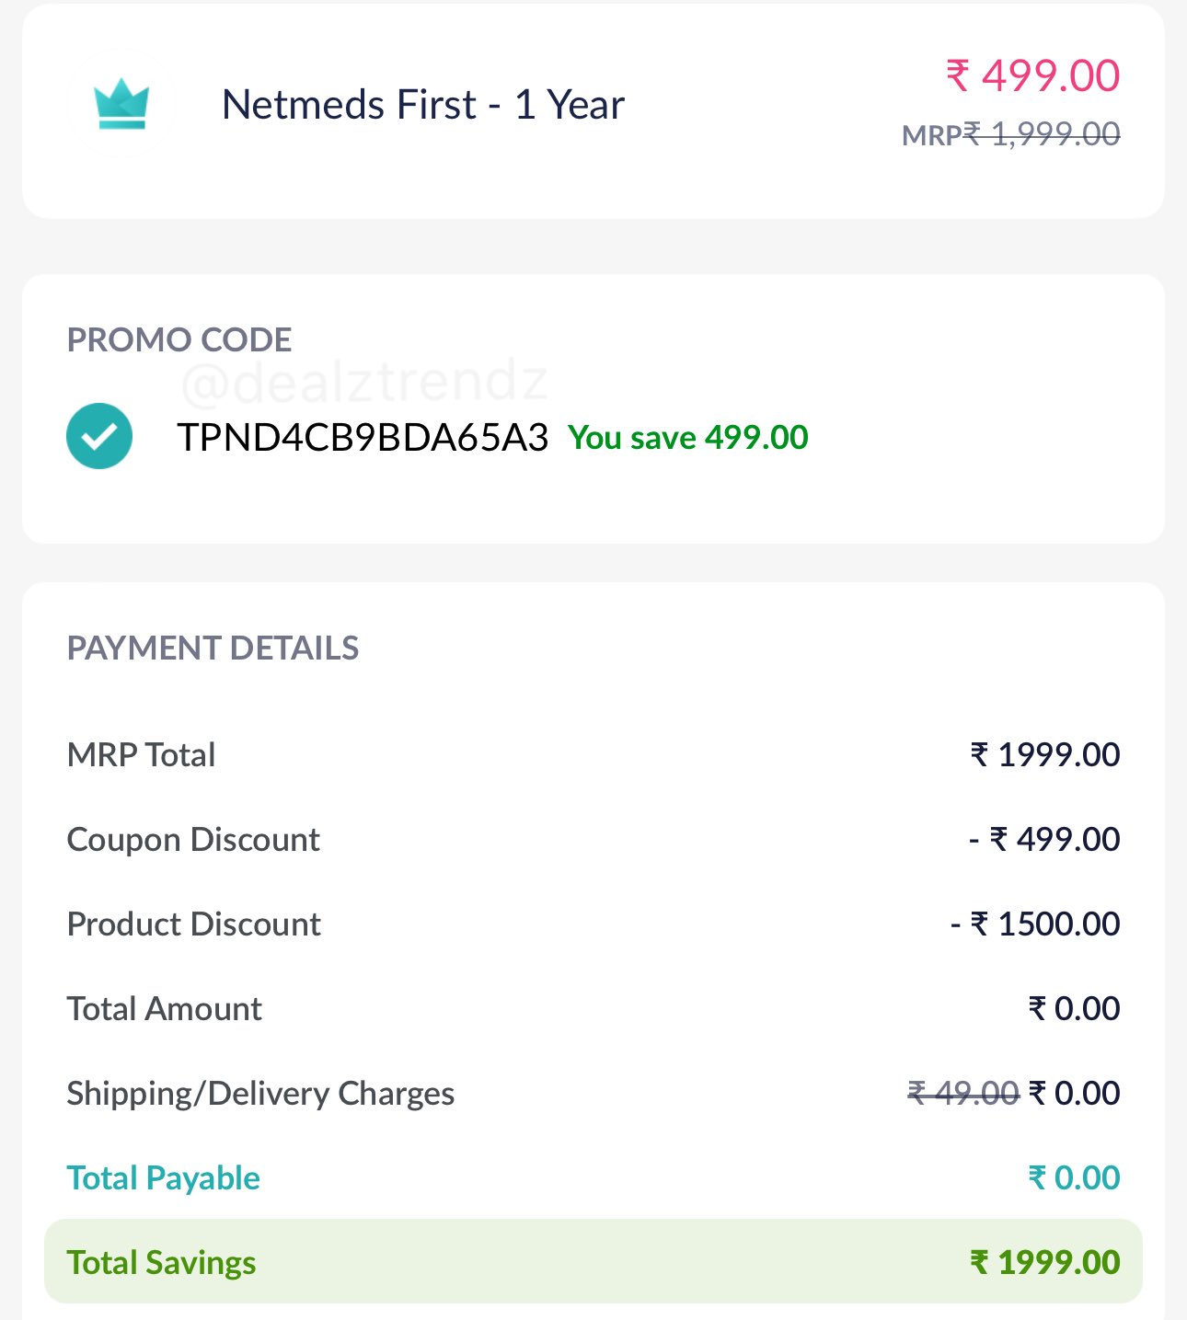Viewport: 1187px width, 1320px height.
Task: Tap the struck-through ₹ 49.00 shipping fee
Action: (963, 1094)
